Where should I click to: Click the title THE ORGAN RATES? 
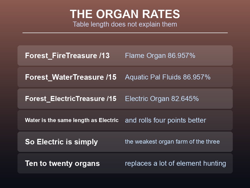coord(125,14)
